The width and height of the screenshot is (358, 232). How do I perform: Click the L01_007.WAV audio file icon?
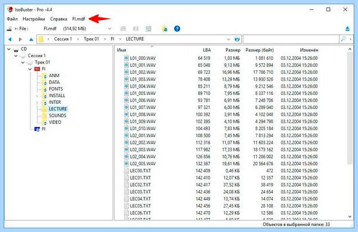126,107
